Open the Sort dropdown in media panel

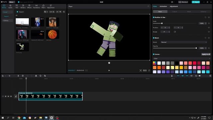click(52, 12)
